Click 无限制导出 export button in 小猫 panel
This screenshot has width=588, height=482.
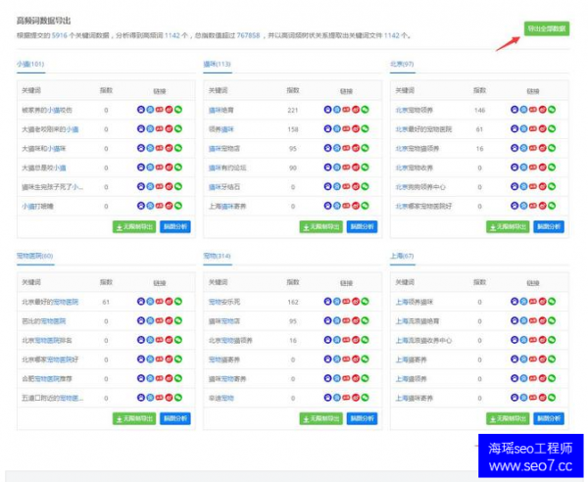click(x=134, y=226)
